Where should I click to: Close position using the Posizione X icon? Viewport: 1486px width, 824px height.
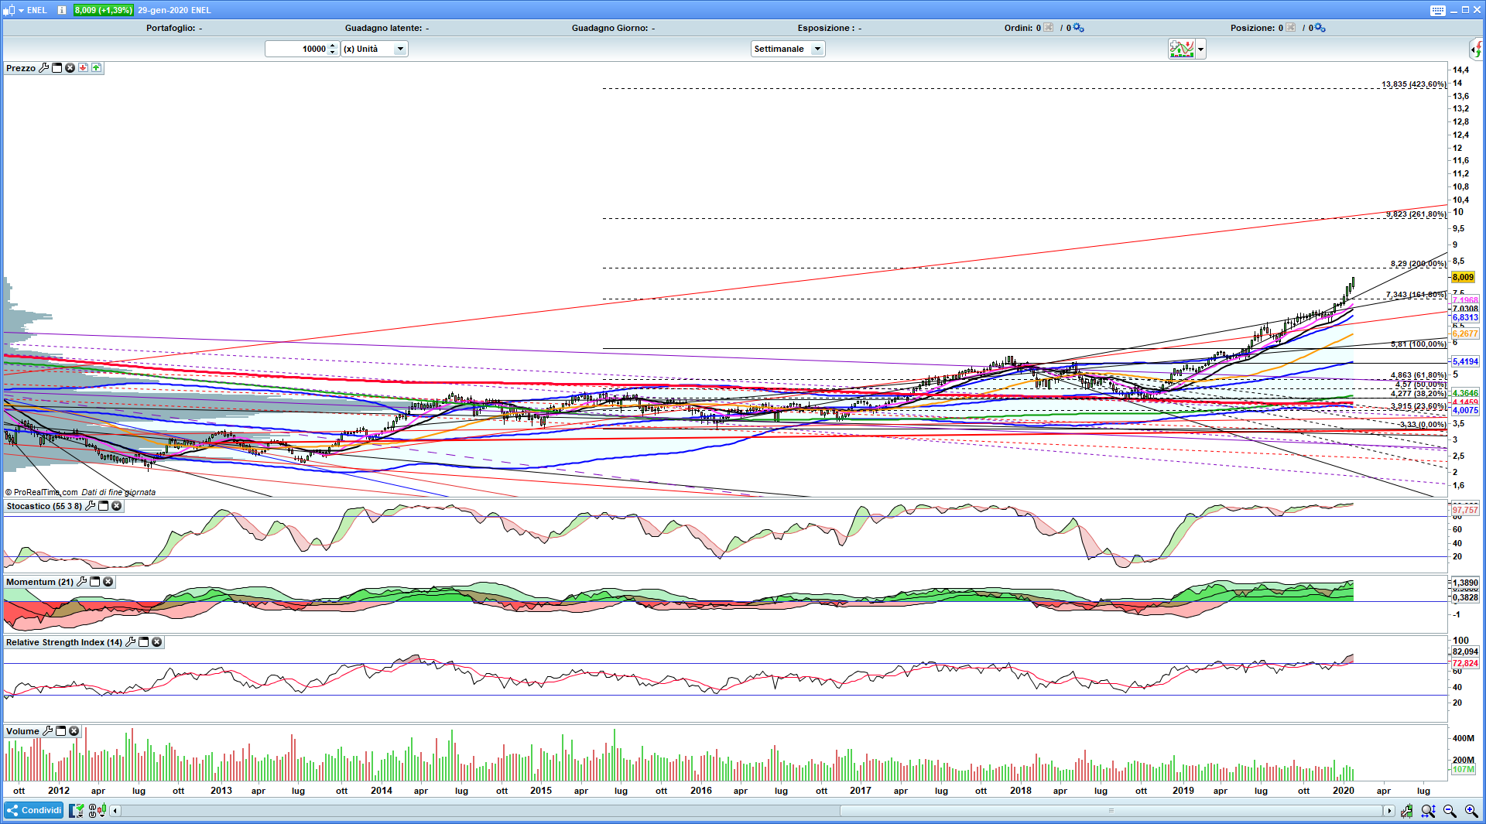(x=1290, y=28)
